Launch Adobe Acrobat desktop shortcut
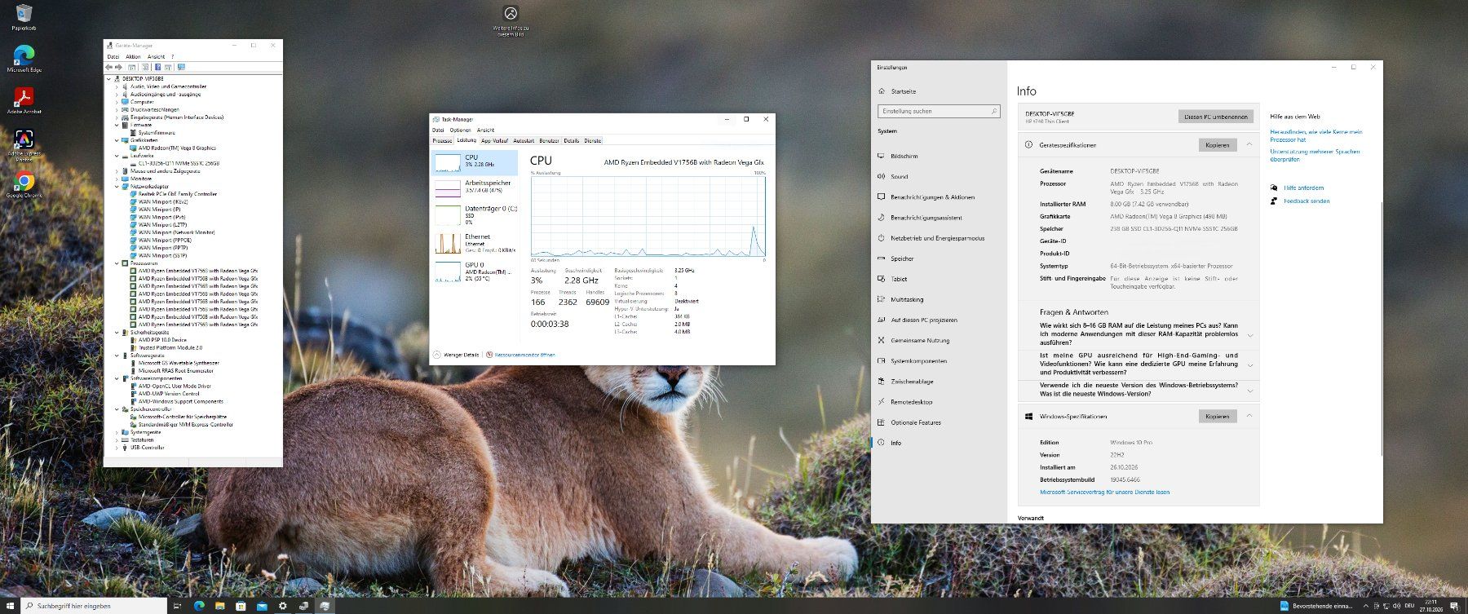The width and height of the screenshot is (1468, 614). tap(24, 99)
